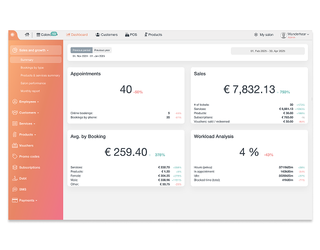Expand the Sales and growth menu
320x250 pixels.
tap(35, 50)
